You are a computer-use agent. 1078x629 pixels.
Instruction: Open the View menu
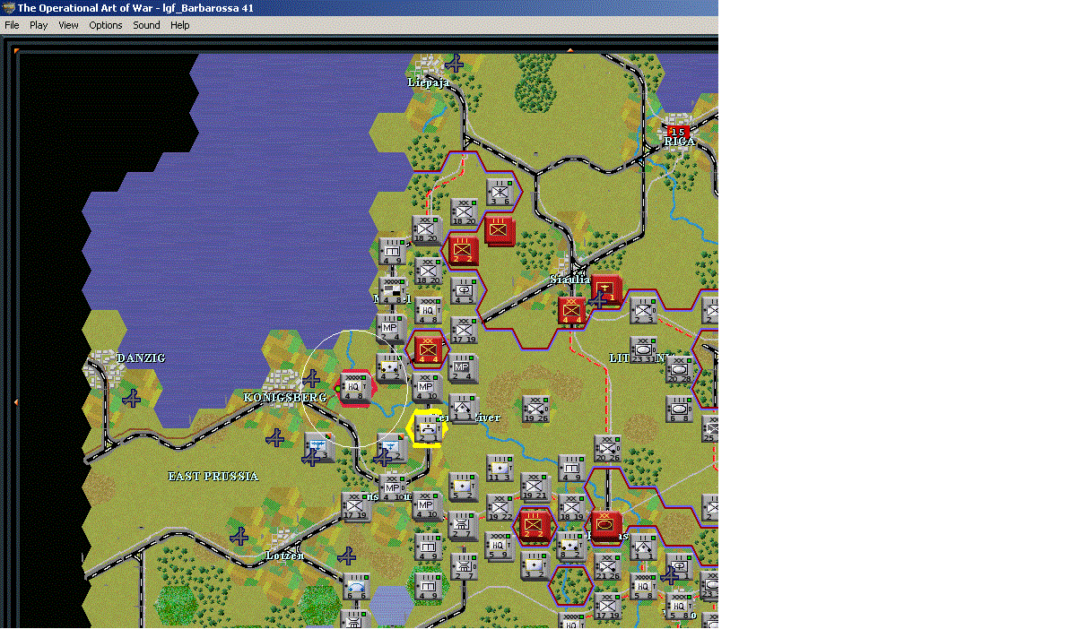[69, 25]
